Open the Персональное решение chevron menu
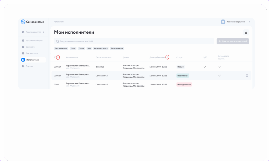This screenshot has height=161, width=269. [249, 22]
